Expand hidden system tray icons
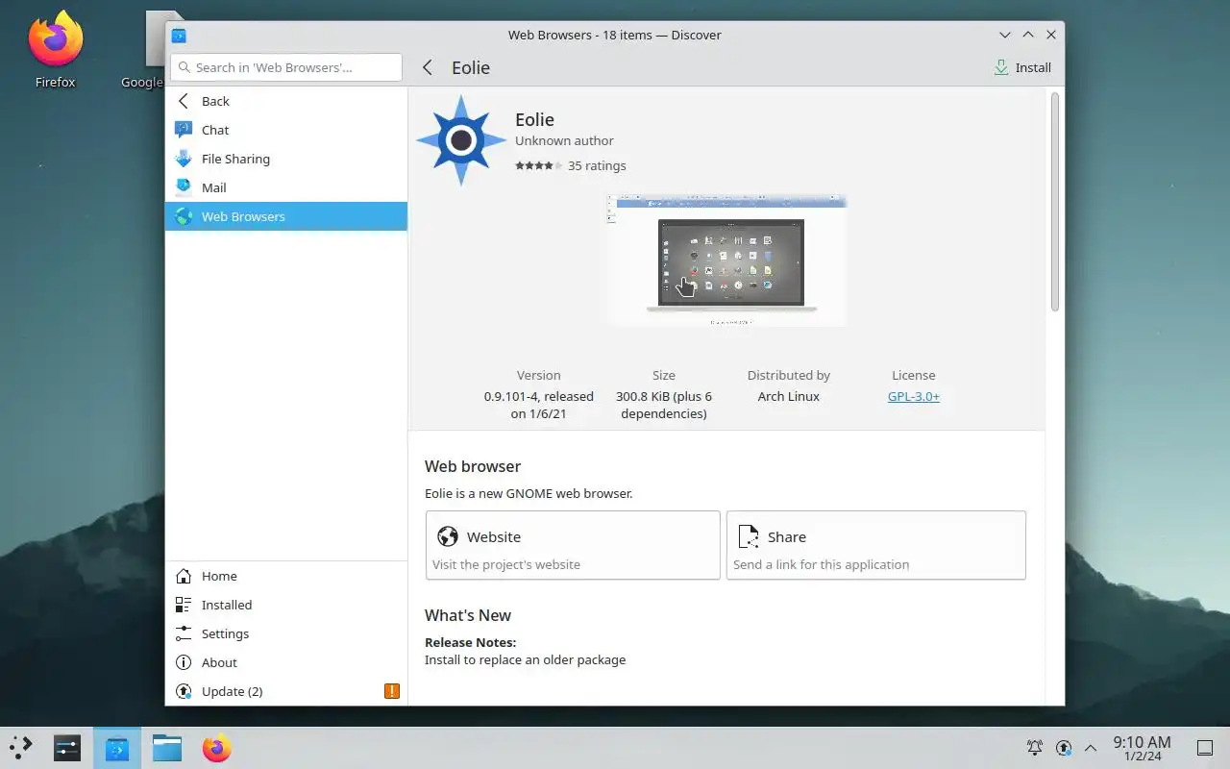 click(x=1091, y=748)
